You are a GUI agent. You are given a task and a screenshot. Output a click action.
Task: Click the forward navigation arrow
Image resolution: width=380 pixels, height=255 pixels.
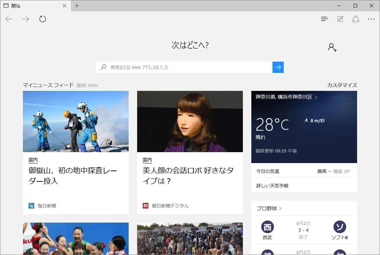point(26,19)
